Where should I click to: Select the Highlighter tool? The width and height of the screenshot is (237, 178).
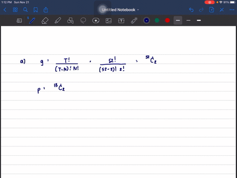click(58, 21)
